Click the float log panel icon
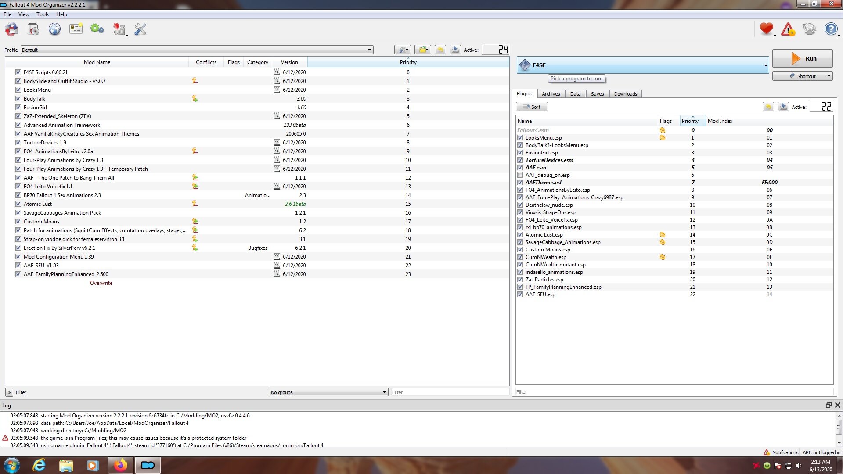The image size is (843, 474). click(x=828, y=405)
